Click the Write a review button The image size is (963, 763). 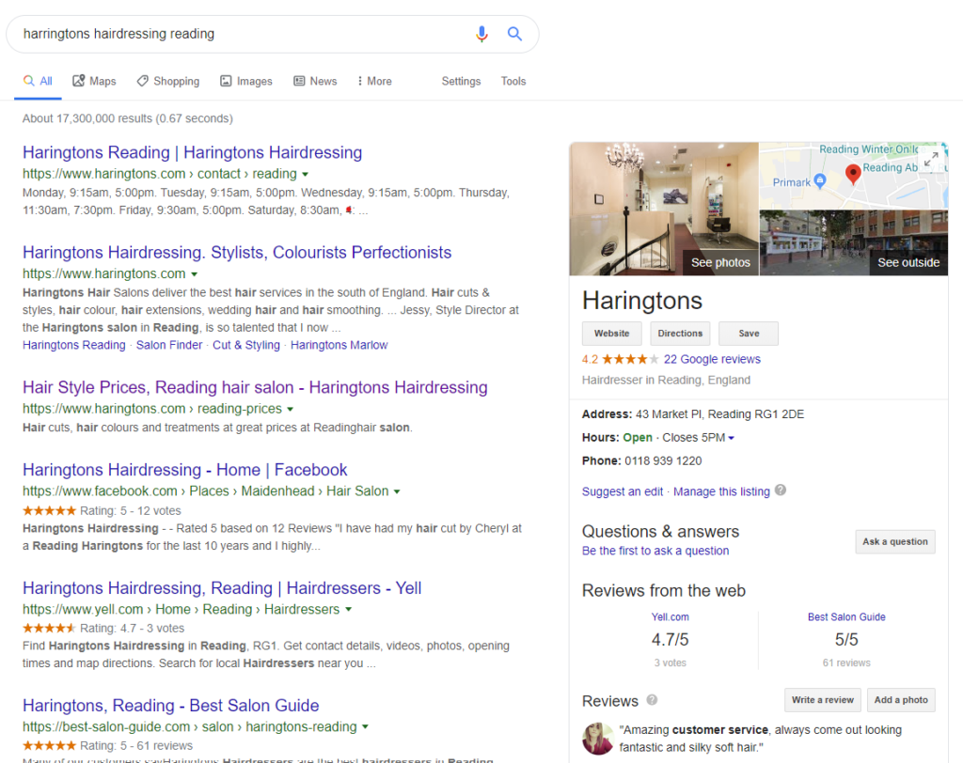[x=822, y=700]
